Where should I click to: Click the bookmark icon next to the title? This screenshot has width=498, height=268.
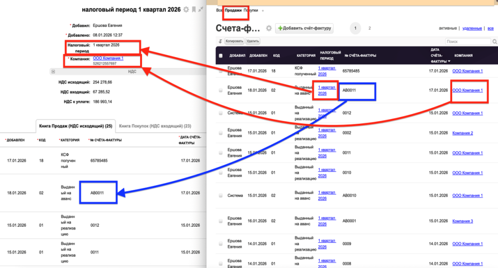pyautogui.click(x=194, y=9)
